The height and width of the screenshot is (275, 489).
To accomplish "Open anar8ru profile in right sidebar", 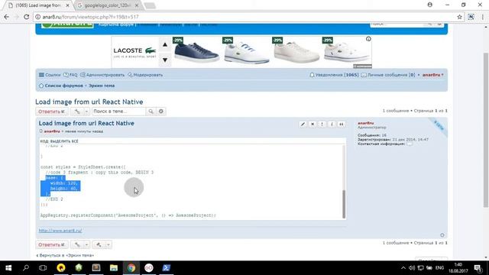I will 365,123.
